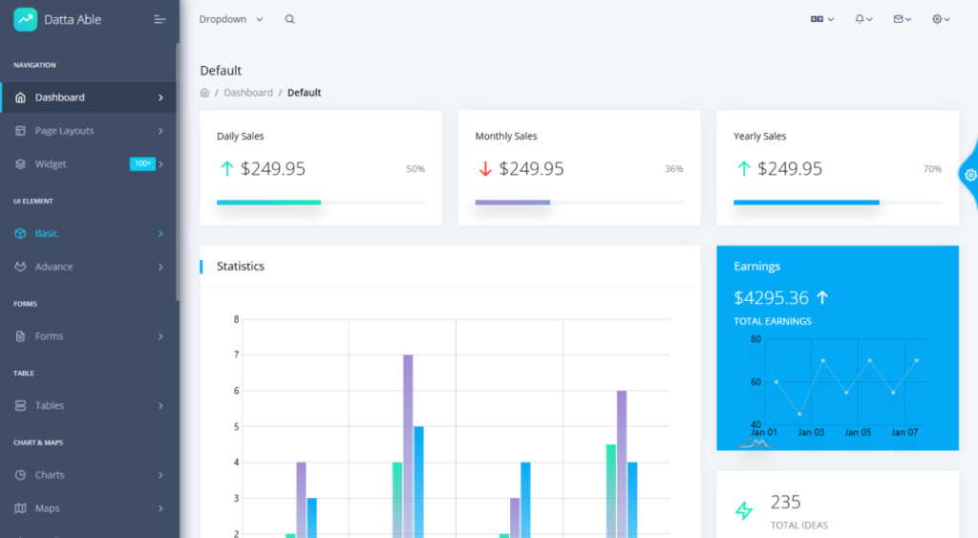Open the Dropdown menu in top bar
The width and height of the screenshot is (978, 538).
(230, 19)
